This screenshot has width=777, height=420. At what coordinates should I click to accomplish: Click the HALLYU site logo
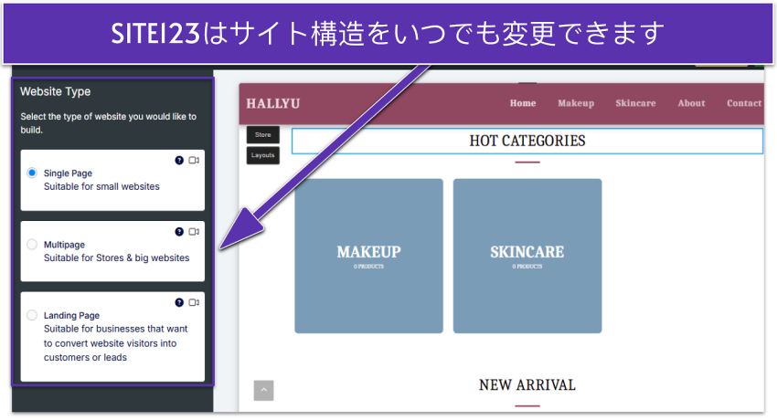pyautogui.click(x=273, y=103)
